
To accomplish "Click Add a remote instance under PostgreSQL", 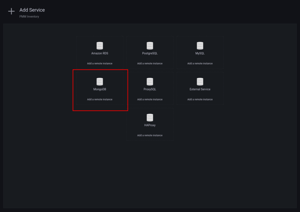I will pyautogui.click(x=150, y=63).
